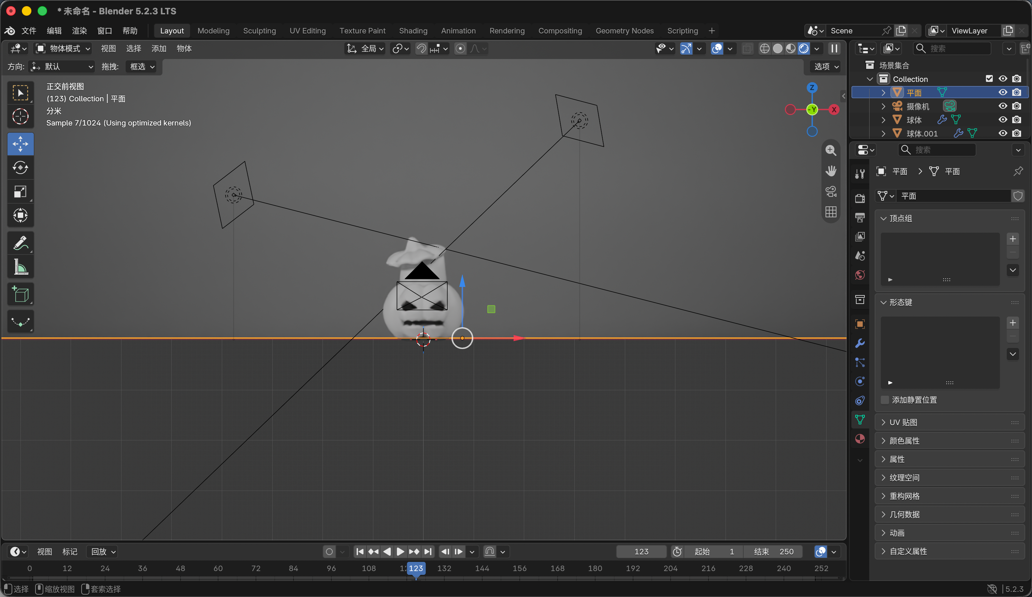The width and height of the screenshot is (1032, 597).
Task: Open the World properties tab
Action: (860, 275)
